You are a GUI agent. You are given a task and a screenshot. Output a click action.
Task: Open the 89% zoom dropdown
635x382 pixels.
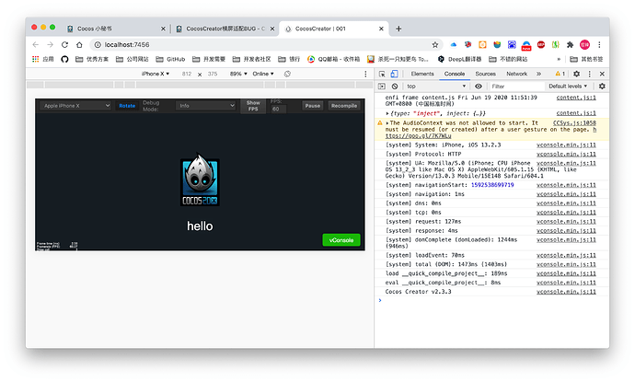tap(238, 74)
